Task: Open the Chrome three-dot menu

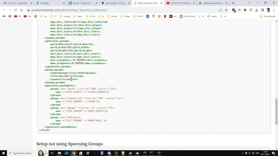Action: tap(274, 10)
